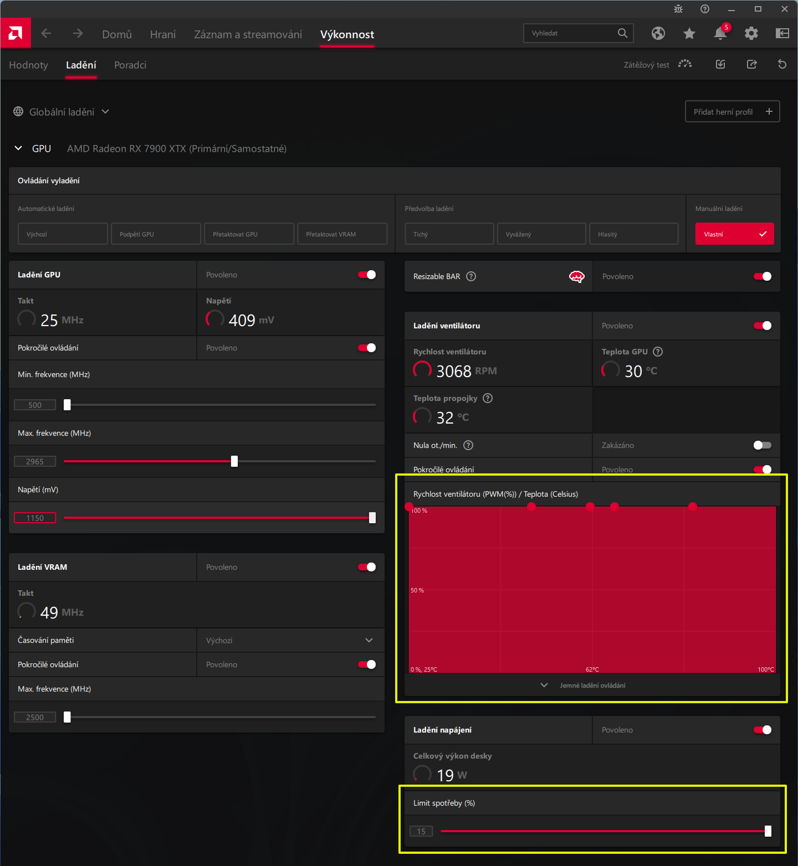798x866 pixels.
Task: Click the Nula ot./min. help icon
Action: [468, 445]
